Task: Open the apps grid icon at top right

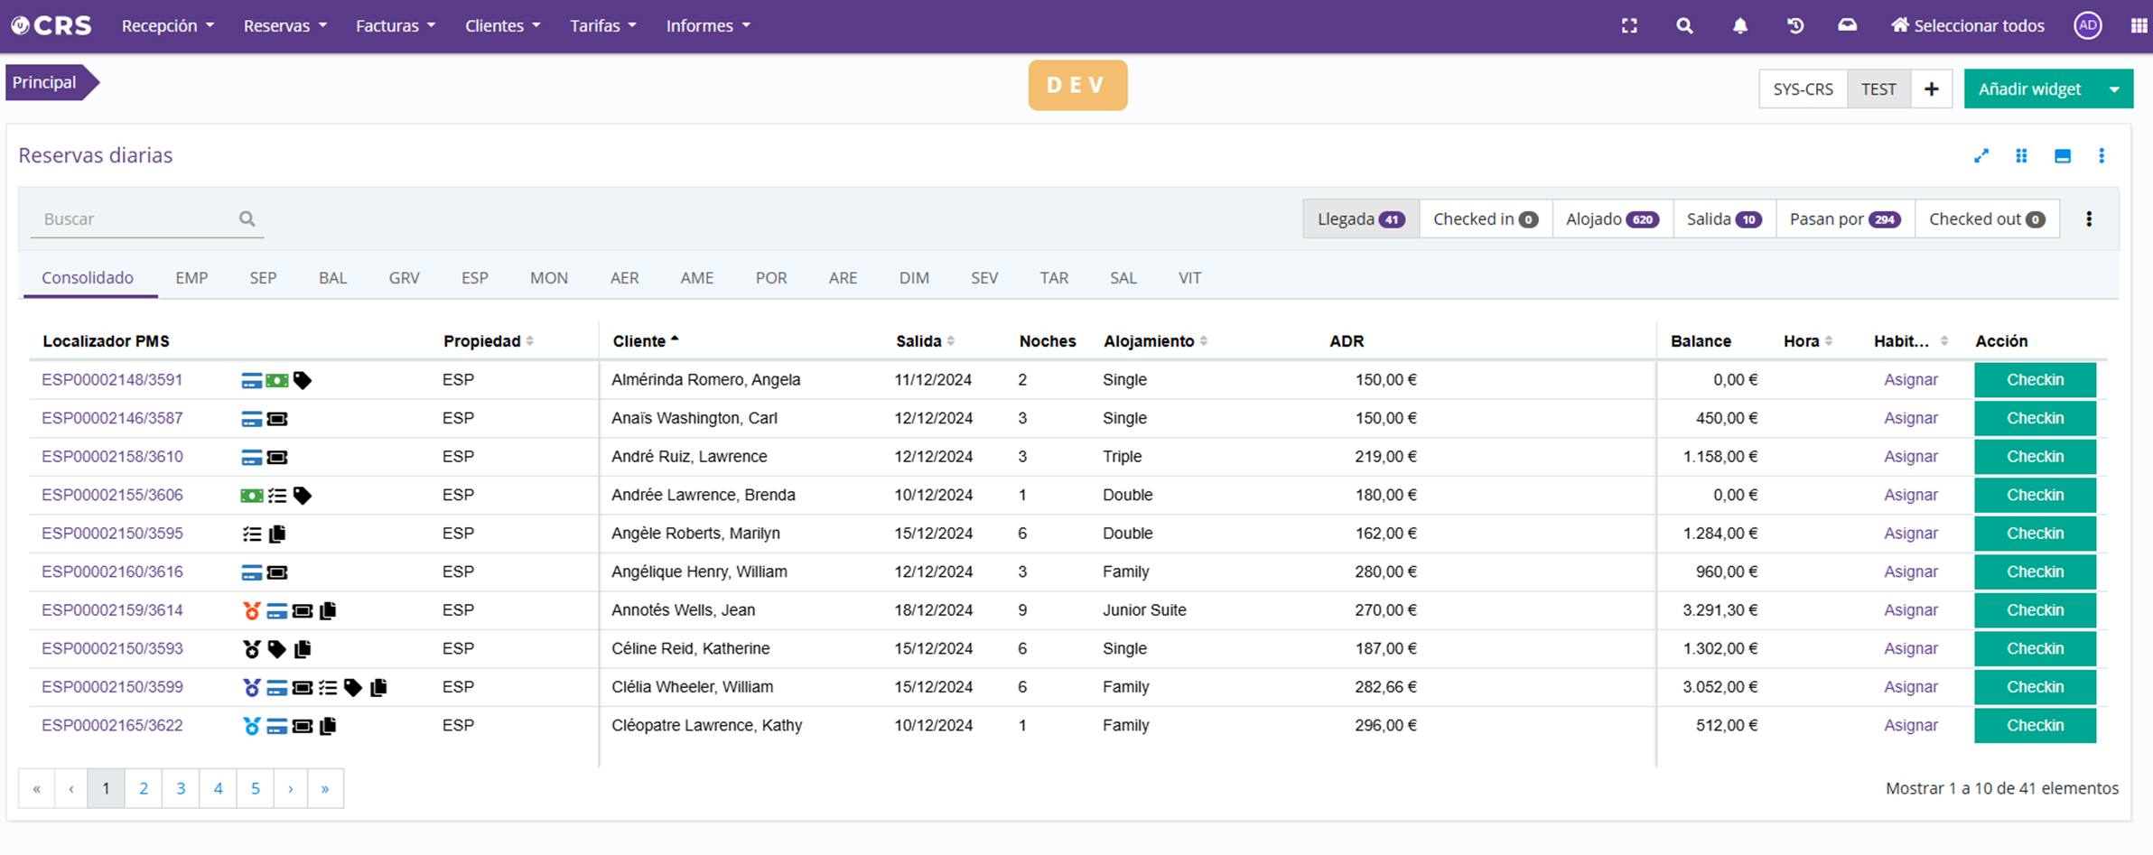Action: pyautogui.click(x=2139, y=26)
